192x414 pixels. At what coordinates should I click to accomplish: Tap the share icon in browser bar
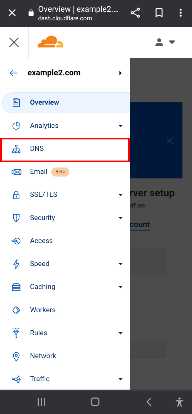click(135, 13)
